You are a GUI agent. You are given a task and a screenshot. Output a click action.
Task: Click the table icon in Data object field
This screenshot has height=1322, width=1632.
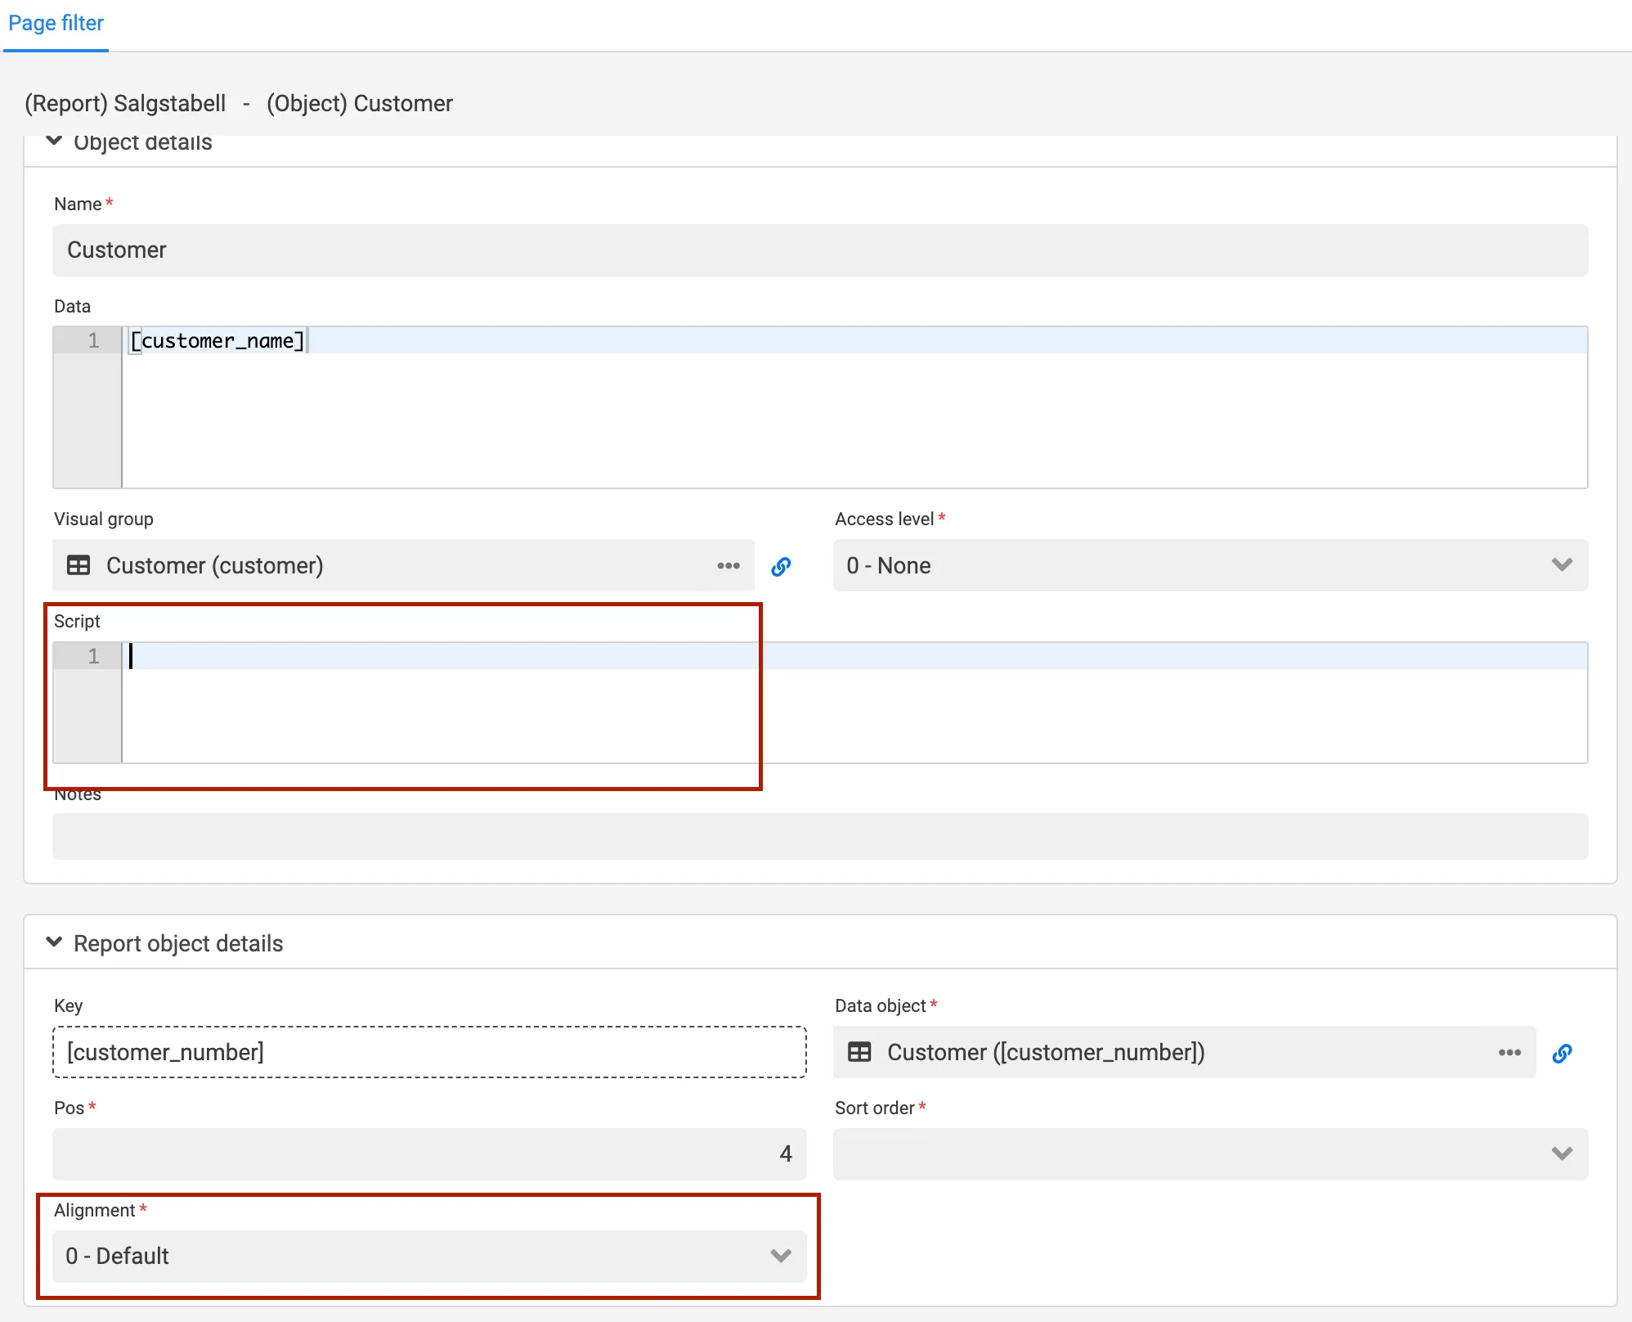coord(860,1052)
